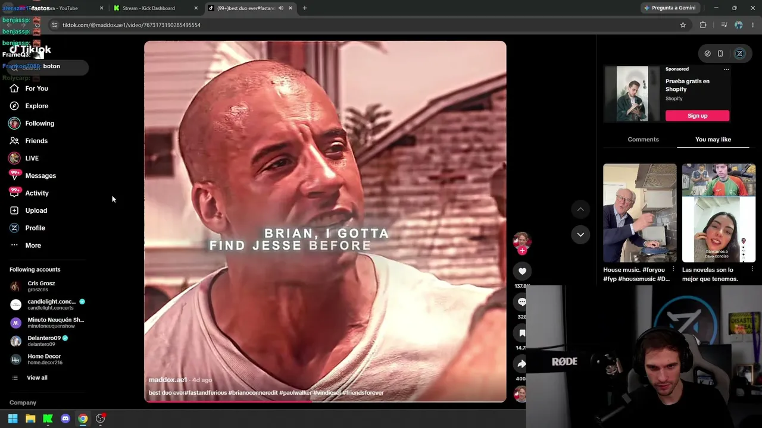The width and height of the screenshot is (762, 428).
Task: Open the Chrome profile avatar
Action: 739,25
